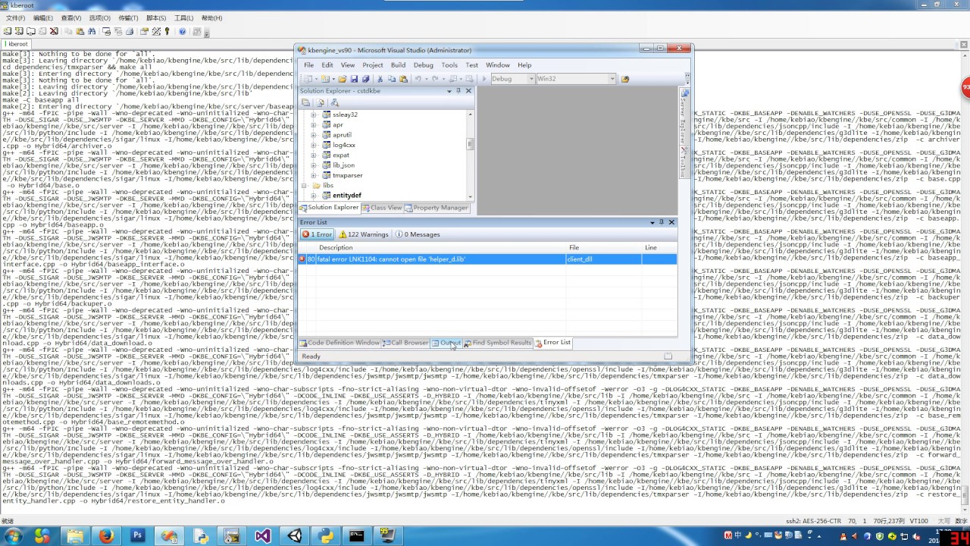Collapse the libs folder node
This screenshot has width=970, height=546.
click(x=305, y=185)
